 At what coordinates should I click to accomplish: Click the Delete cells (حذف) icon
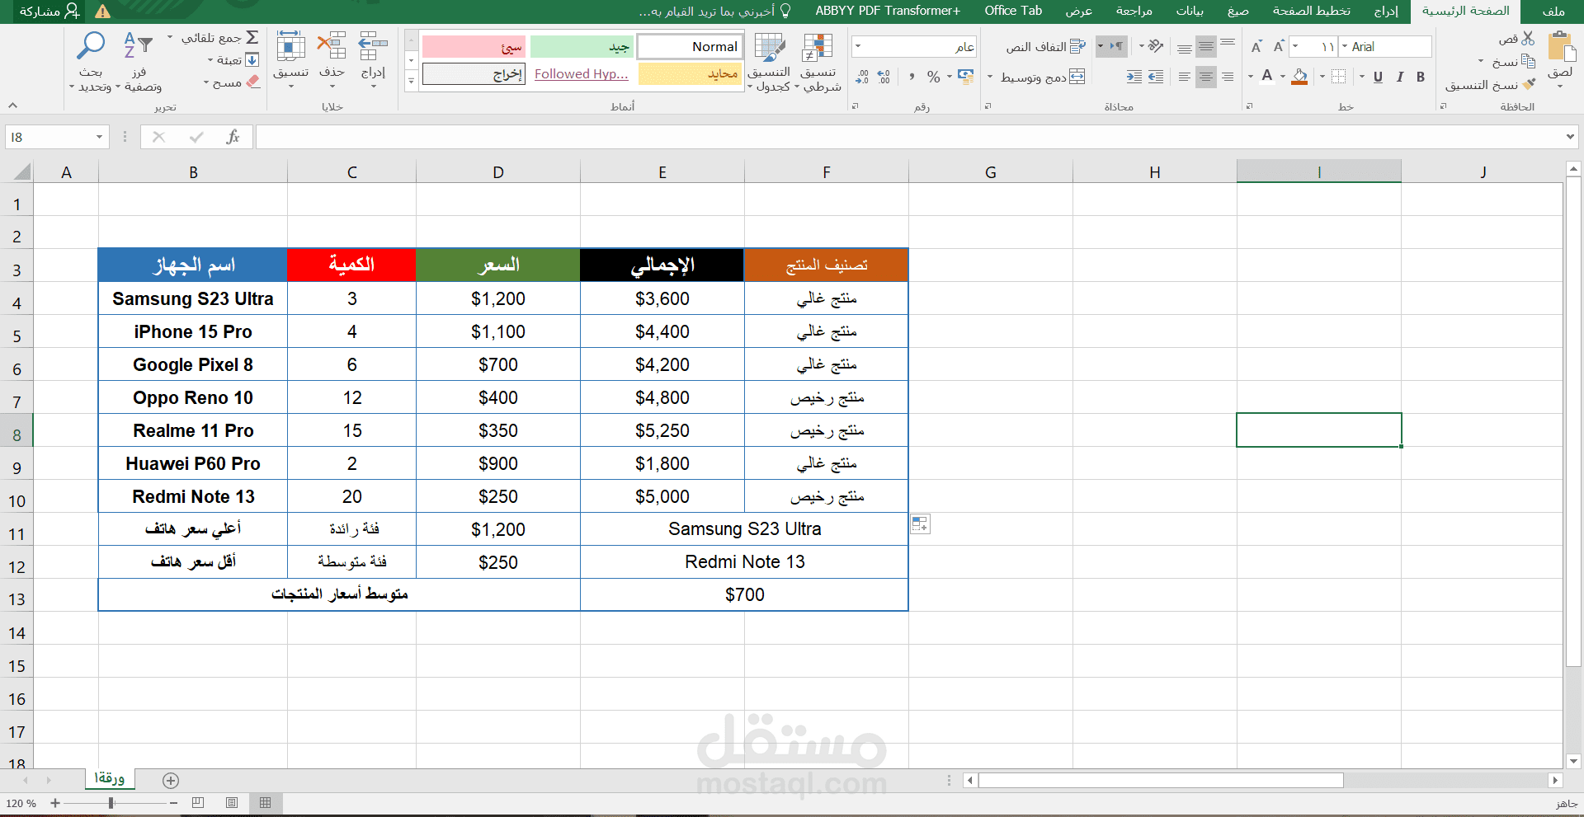pos(332,47)
